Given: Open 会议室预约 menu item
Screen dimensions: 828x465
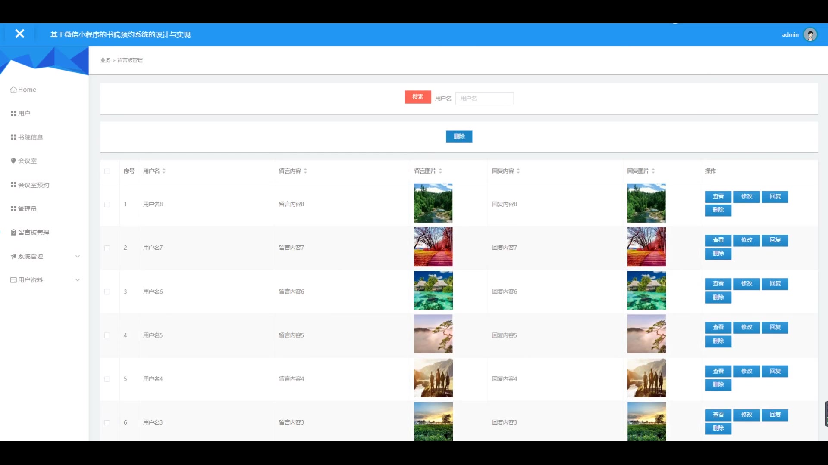Looking at the screenshot, I should 34,185.
